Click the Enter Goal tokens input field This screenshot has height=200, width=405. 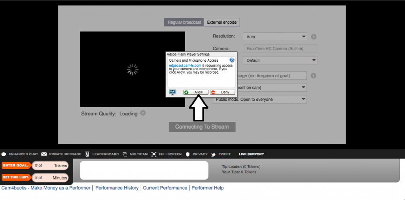[x=50, y=166]
